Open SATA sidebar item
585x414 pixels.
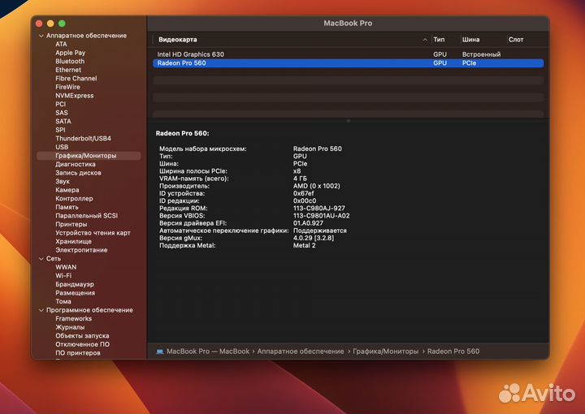click(x=63, y=121)
